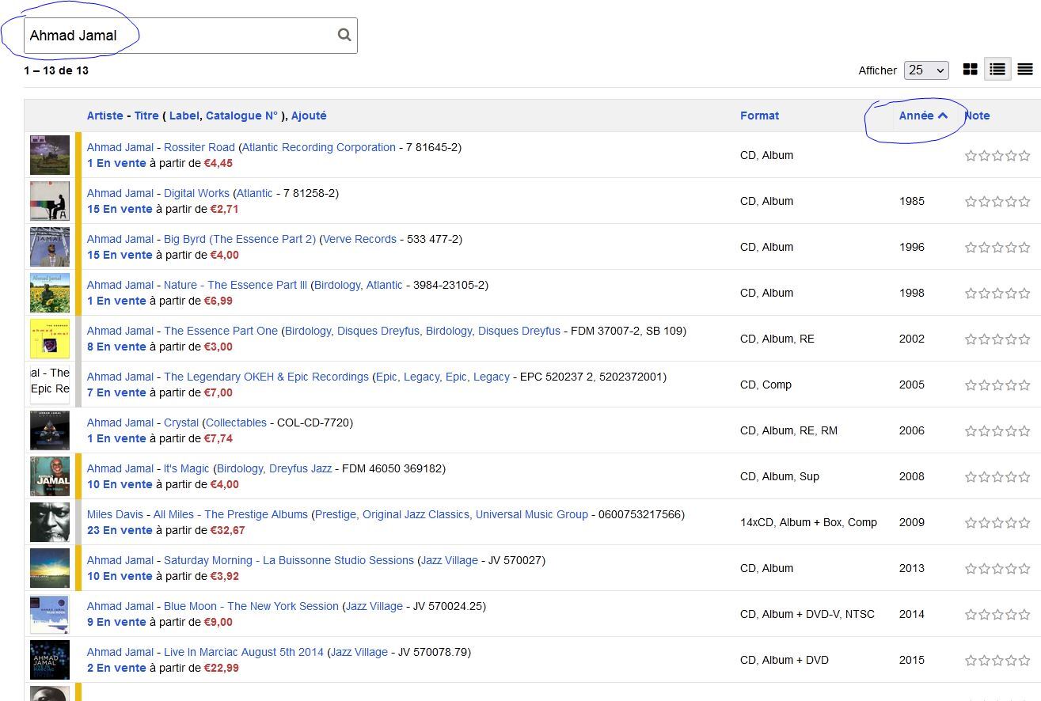Open Verve Records label link
The width and height of the screenshot is (1041, 701).
(x=359, y=239)
